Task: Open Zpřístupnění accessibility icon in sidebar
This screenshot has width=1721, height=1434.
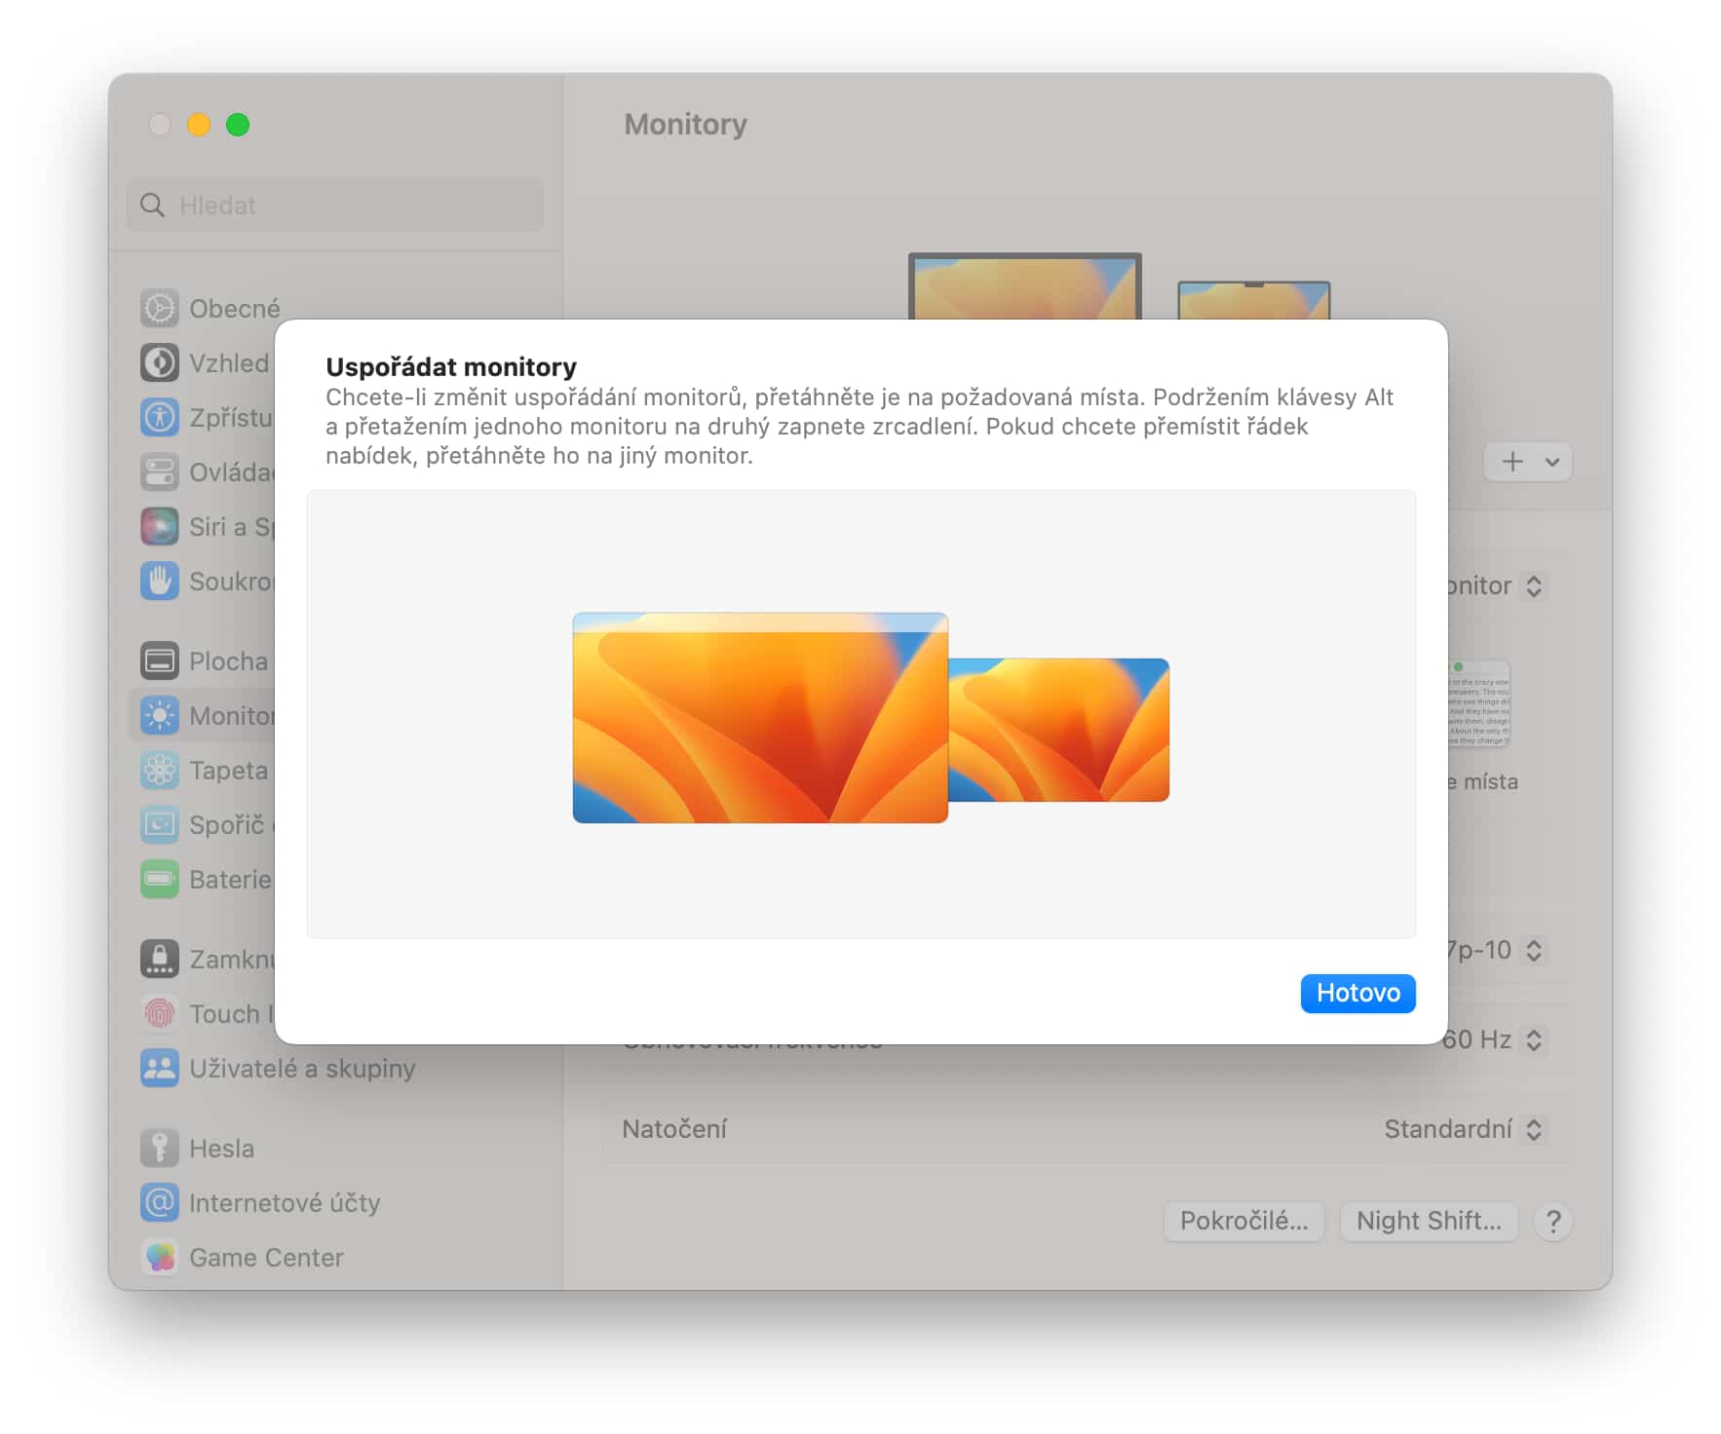Action: point(160,417)
